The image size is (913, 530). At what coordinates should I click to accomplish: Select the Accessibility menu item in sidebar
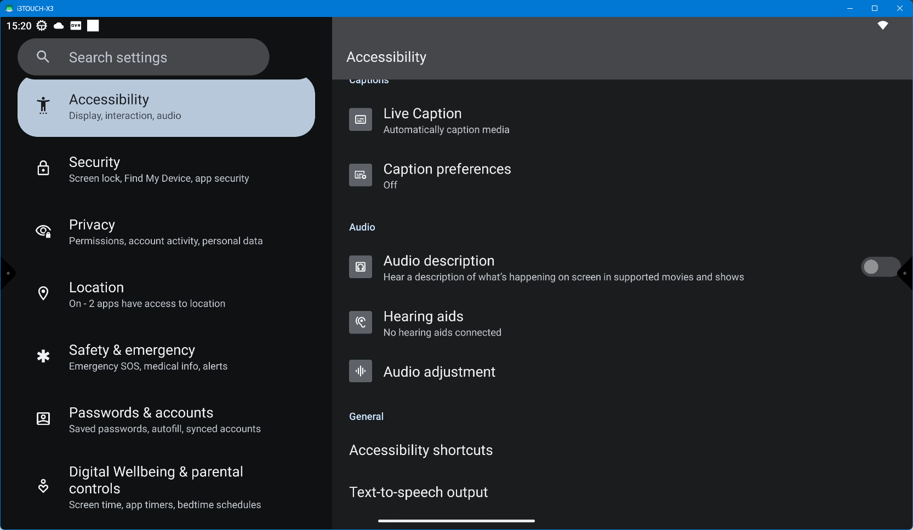pyautogui.click(x=166, y=107)
